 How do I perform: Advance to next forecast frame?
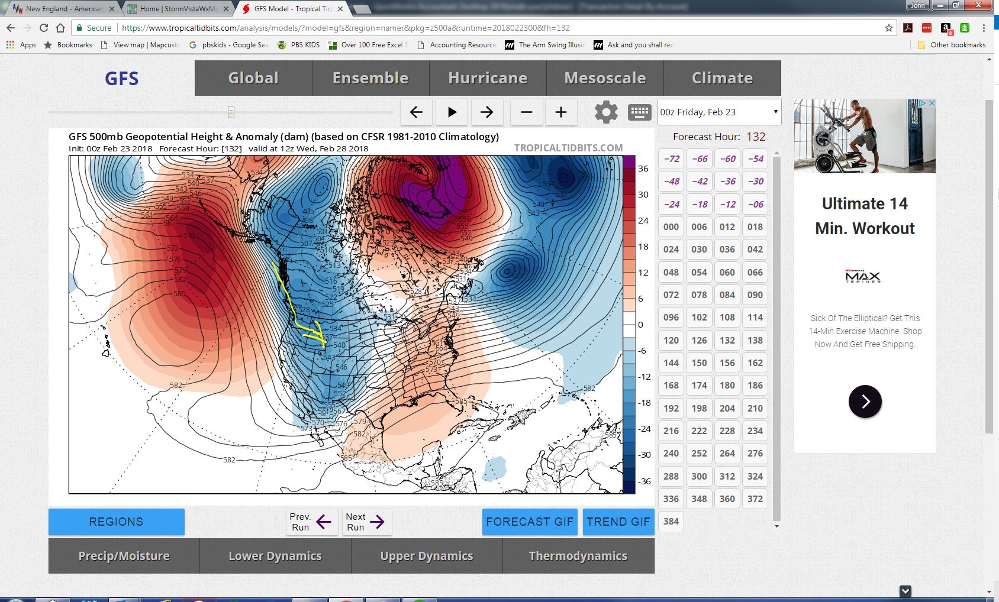[x=487, y=112]
